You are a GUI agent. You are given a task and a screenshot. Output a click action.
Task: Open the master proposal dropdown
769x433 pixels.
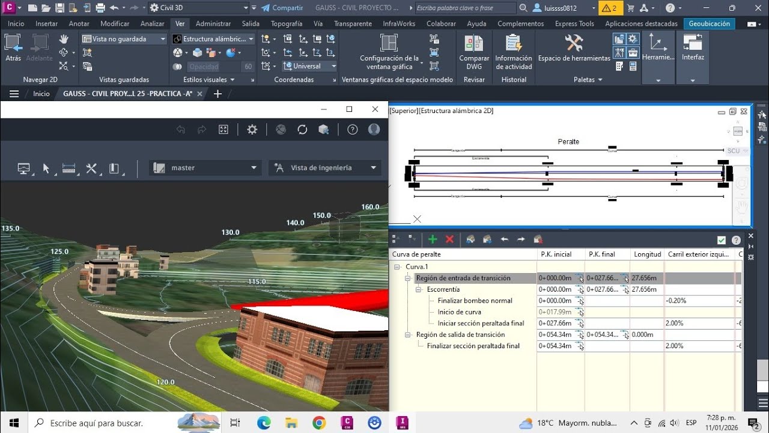pos(205,168)
